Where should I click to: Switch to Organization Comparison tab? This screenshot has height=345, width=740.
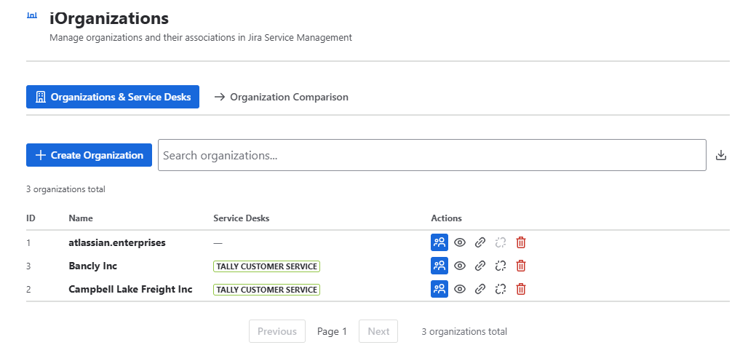(x=282, y=97)
